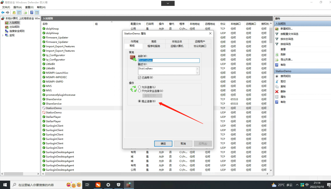Select 连接安全规则 in the left tree
The image size is (331, 189).
17,31
